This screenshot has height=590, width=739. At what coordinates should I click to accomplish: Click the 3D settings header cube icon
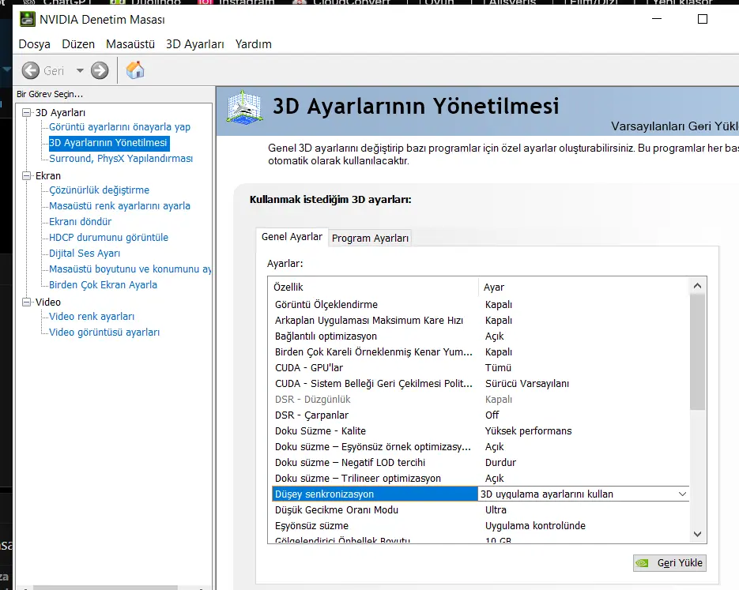click(x=243, y=108)
